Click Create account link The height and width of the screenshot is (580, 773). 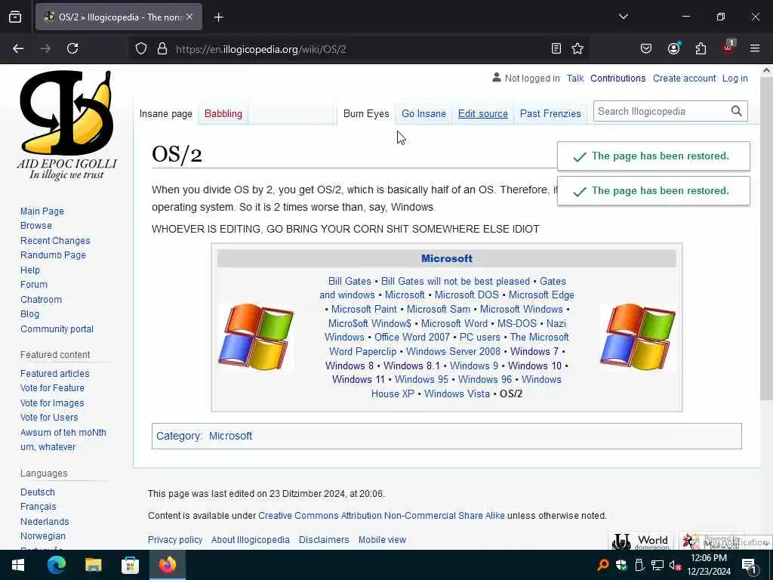[x=684, y=79]
